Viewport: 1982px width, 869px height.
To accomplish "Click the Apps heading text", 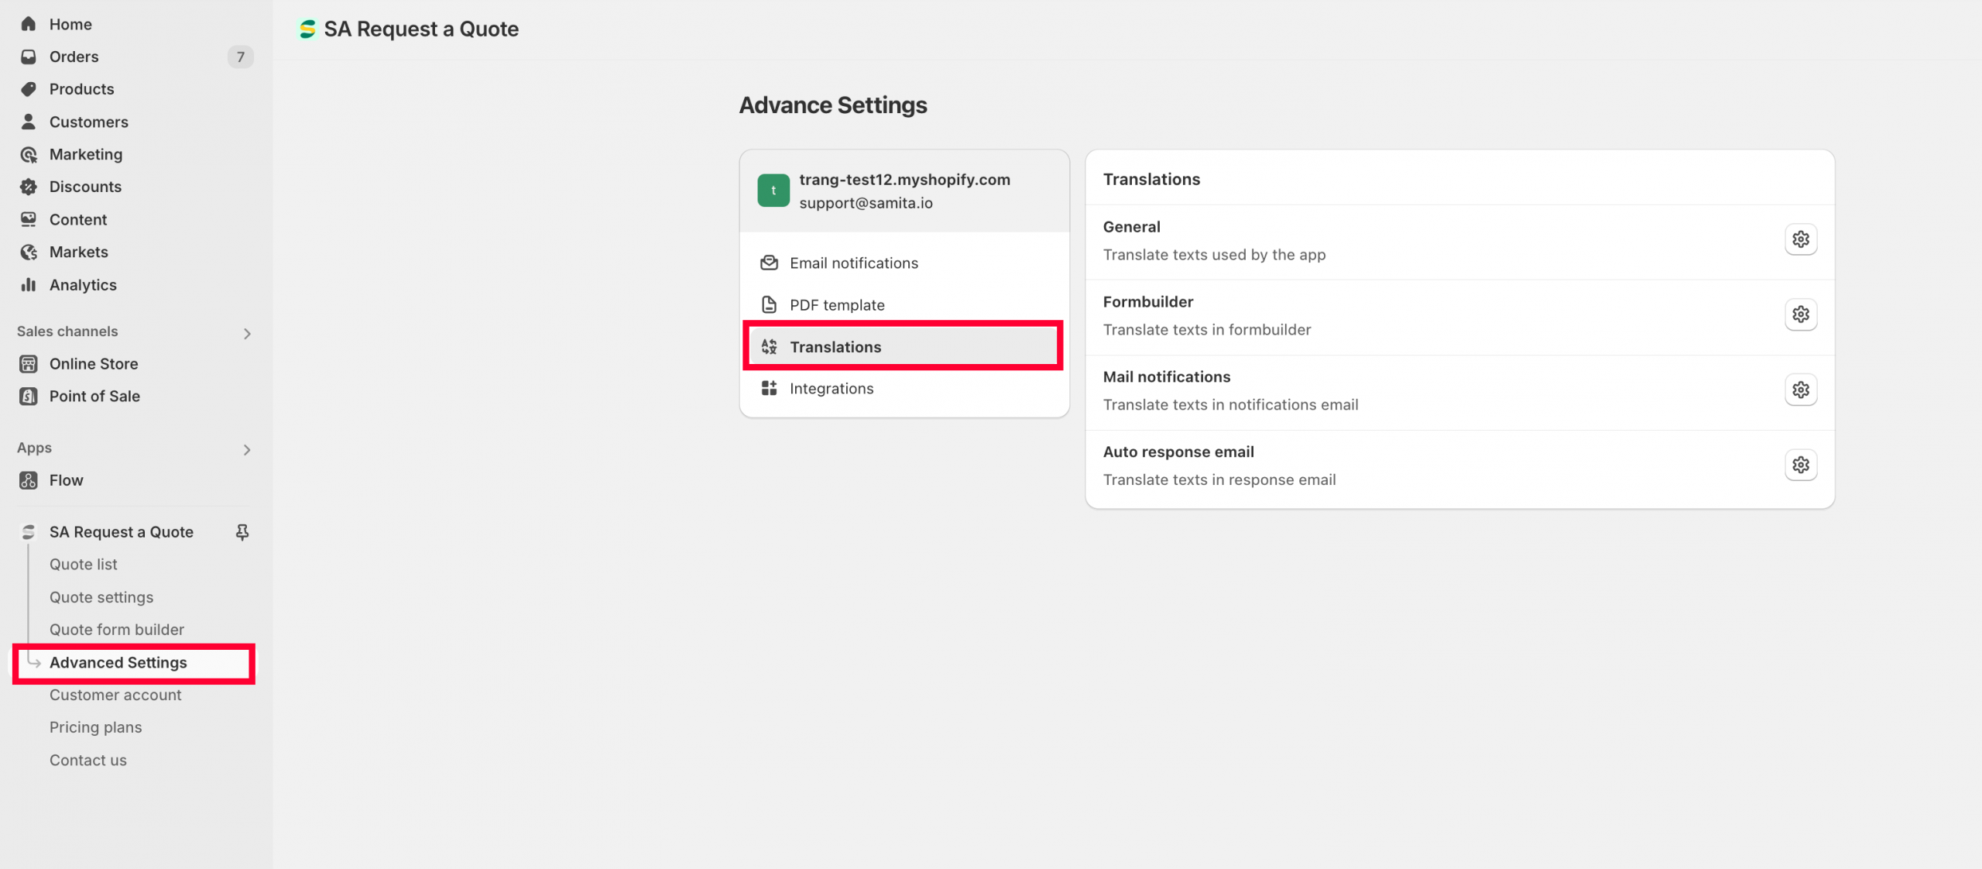I will coord(34,448).
